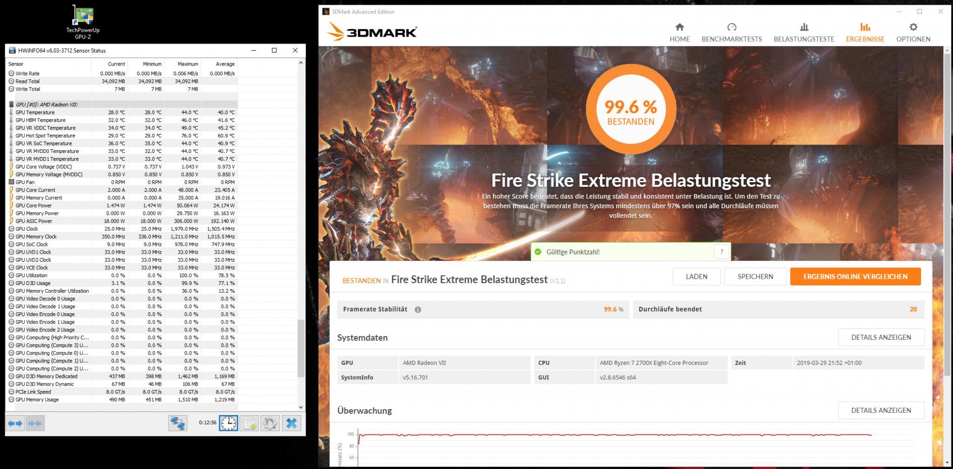Click the Average column header
The height and width of the screenshot is (469, 953).
[219, 64]
